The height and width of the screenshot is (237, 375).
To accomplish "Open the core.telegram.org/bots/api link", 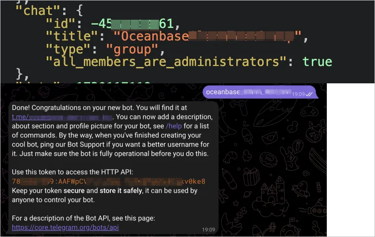I will point(65,227).
